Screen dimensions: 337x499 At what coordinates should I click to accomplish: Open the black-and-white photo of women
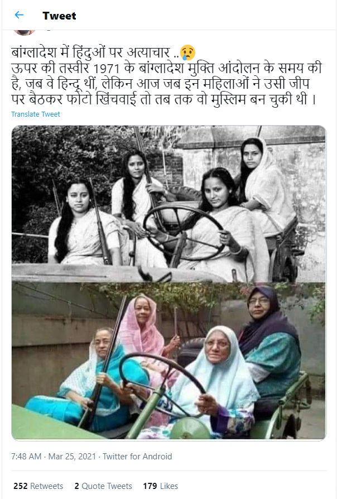(x=168, y=204)
